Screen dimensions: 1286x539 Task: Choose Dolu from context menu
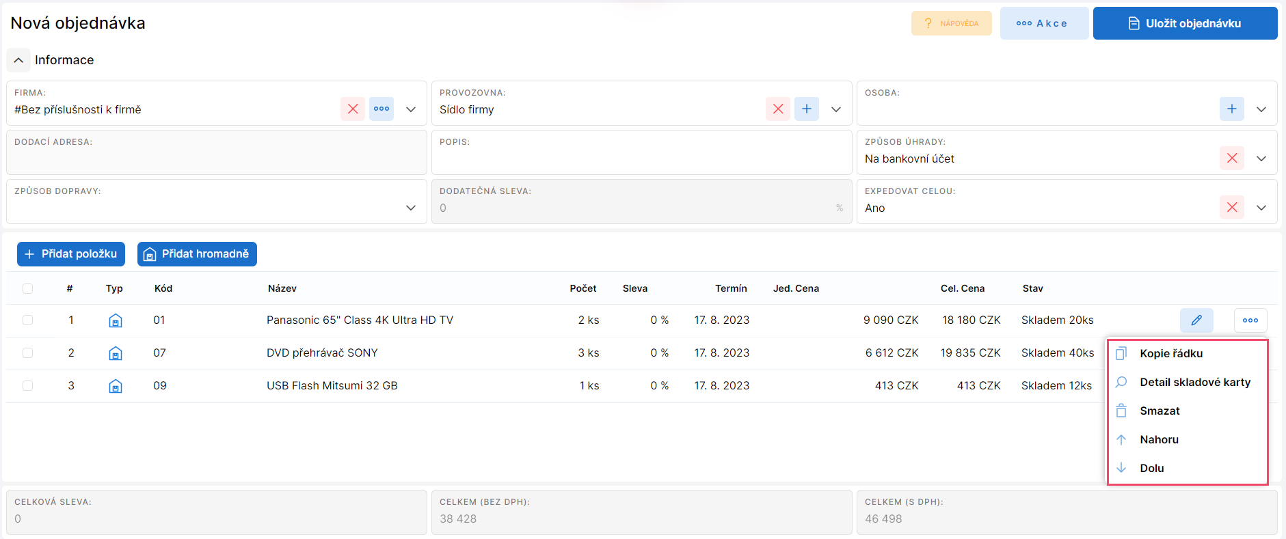1188,468
